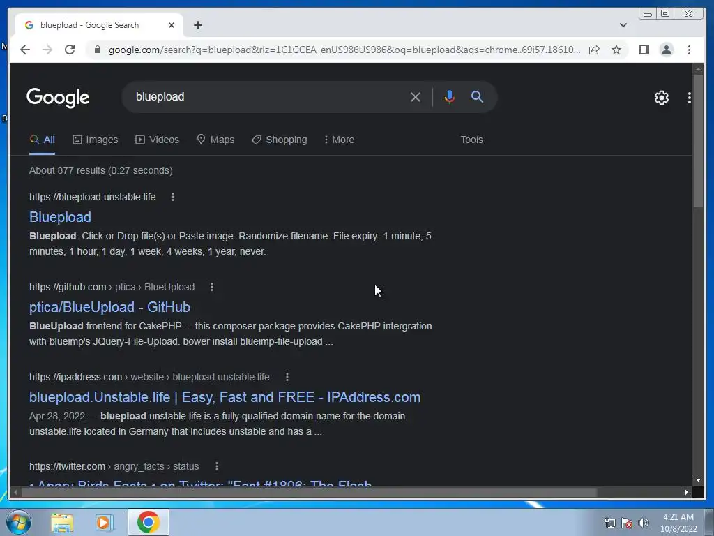This screenshot has height=536, width=714.
Task: Click the horizontal scrollbar thumb
Action: (309, 492)
